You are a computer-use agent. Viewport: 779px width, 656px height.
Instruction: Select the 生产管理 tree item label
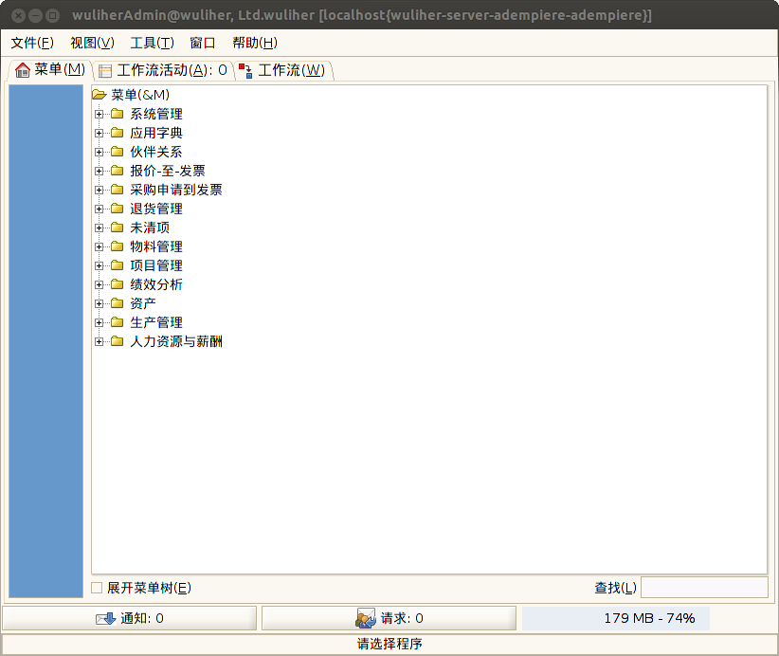(156, 322)
